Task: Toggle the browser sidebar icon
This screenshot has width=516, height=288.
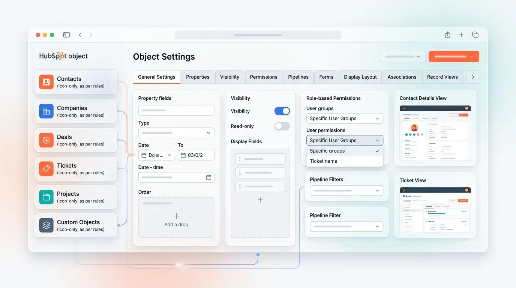Action: 66,35
